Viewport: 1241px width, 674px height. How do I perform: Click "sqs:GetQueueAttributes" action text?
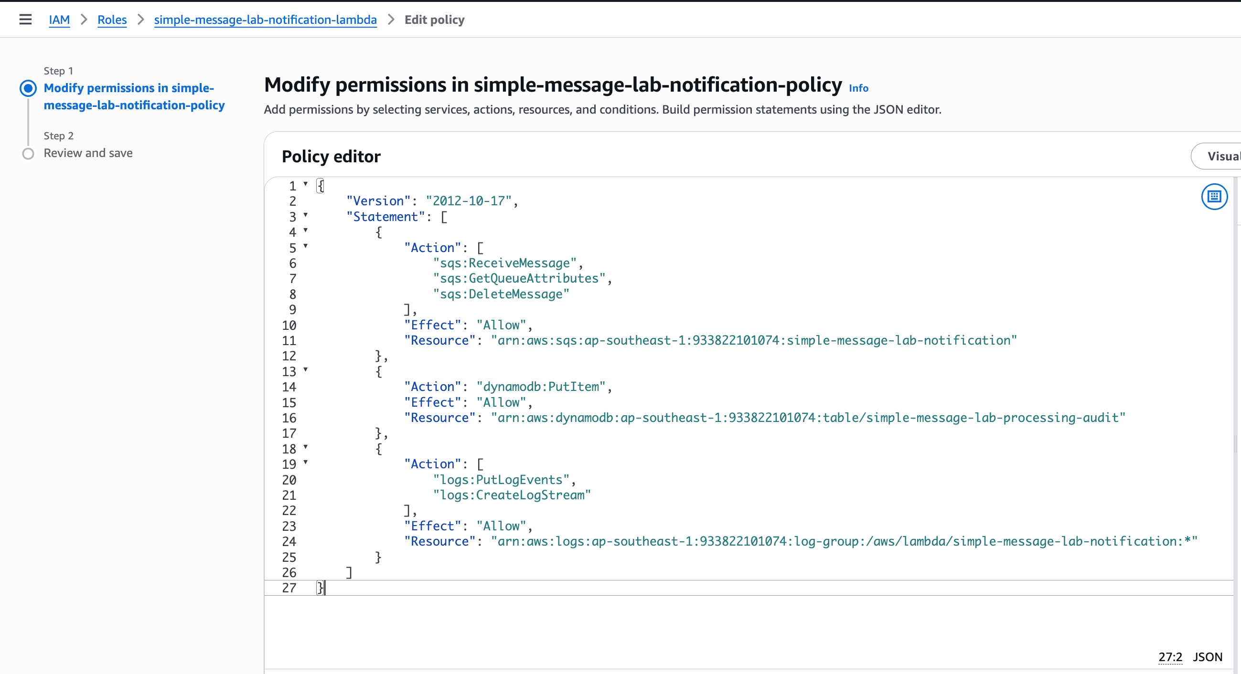[519, 279]
